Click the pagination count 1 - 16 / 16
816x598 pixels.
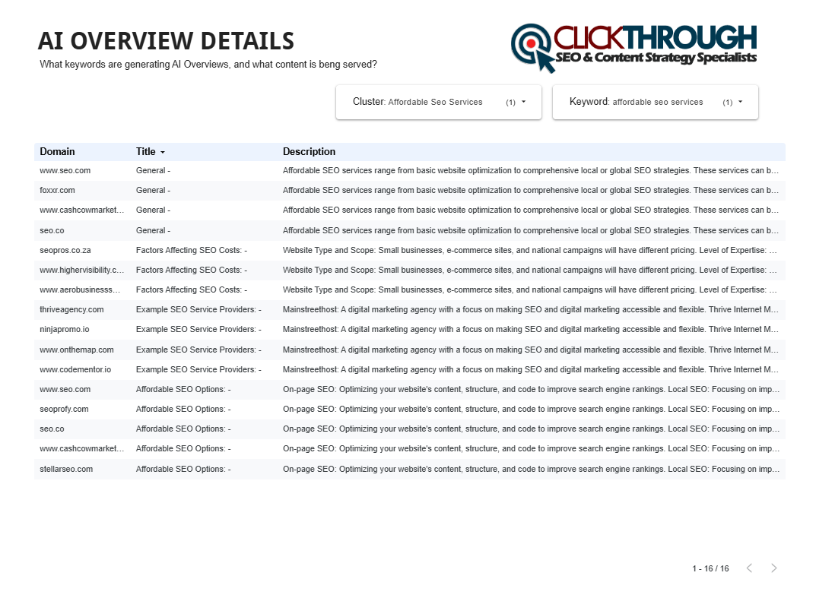(x=710, y=568)
